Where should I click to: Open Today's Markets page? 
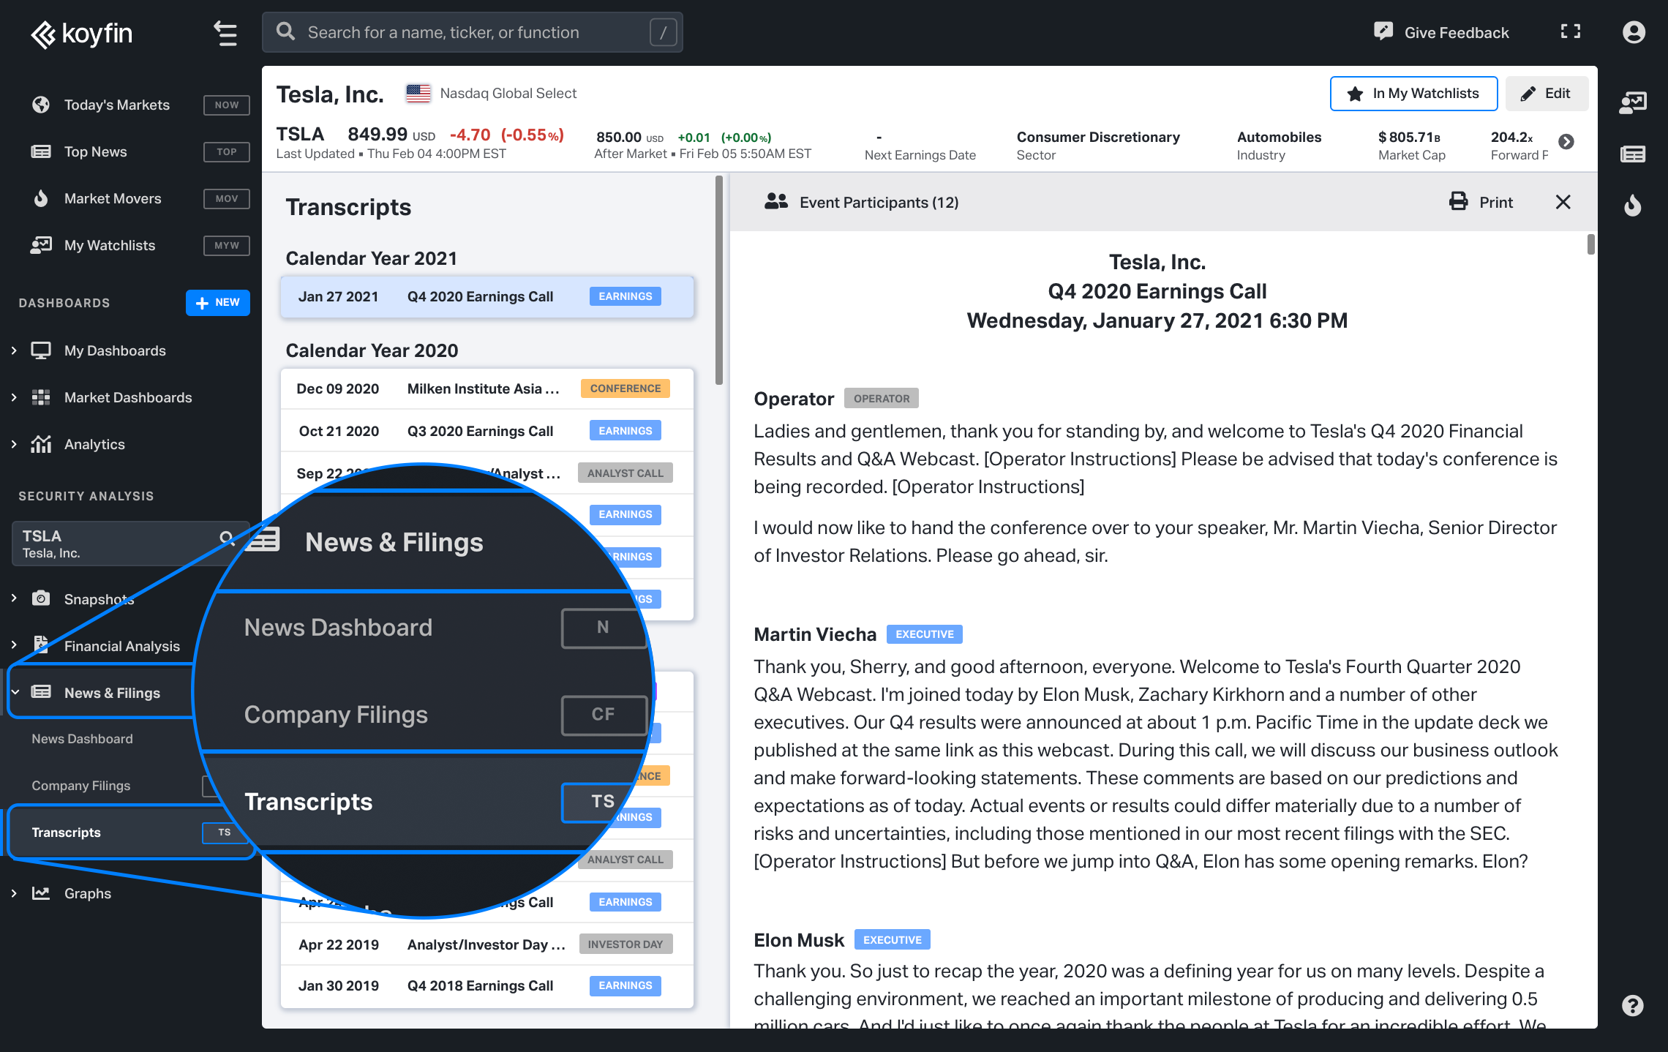[x=117, y=105]
